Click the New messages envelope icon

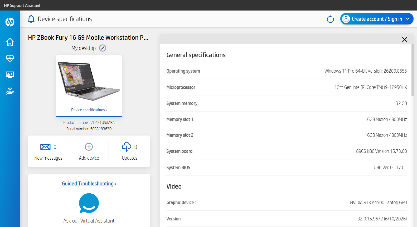[x=45, y=147]
